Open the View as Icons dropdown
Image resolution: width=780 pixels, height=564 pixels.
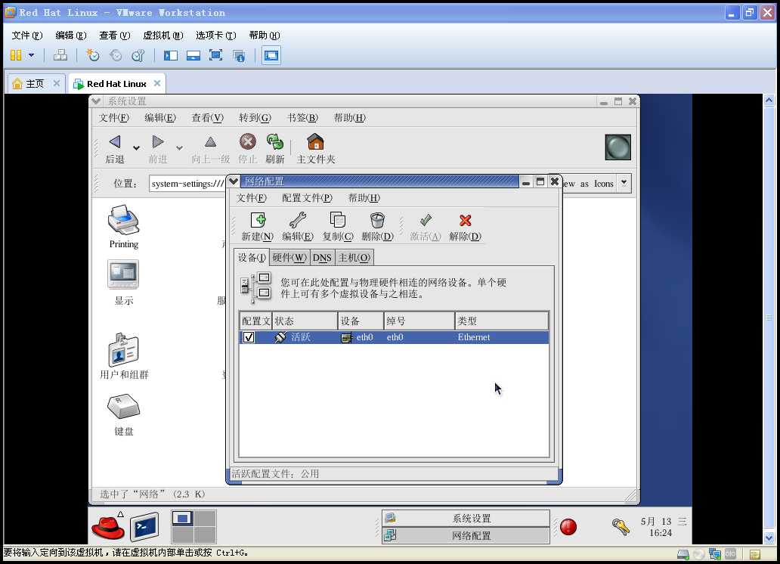coord(624,183)
